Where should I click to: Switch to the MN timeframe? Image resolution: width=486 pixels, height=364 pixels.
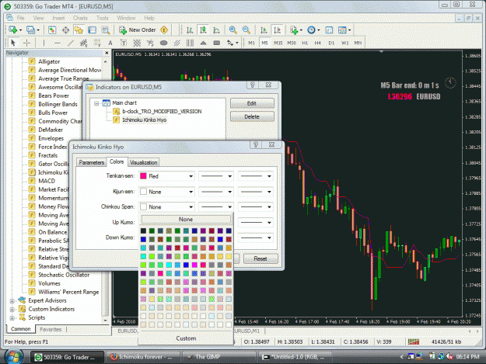358,43
